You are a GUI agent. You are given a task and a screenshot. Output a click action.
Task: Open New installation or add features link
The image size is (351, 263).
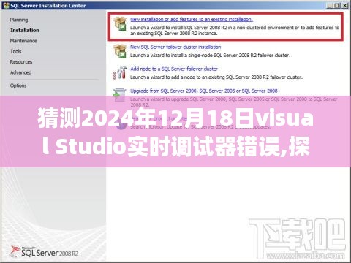[192, 19]
